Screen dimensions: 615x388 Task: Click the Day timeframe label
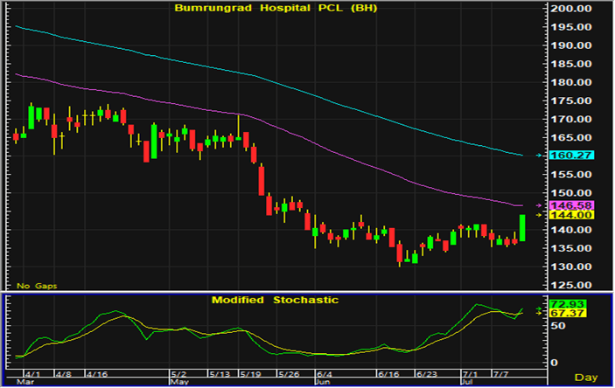(587, 377)
